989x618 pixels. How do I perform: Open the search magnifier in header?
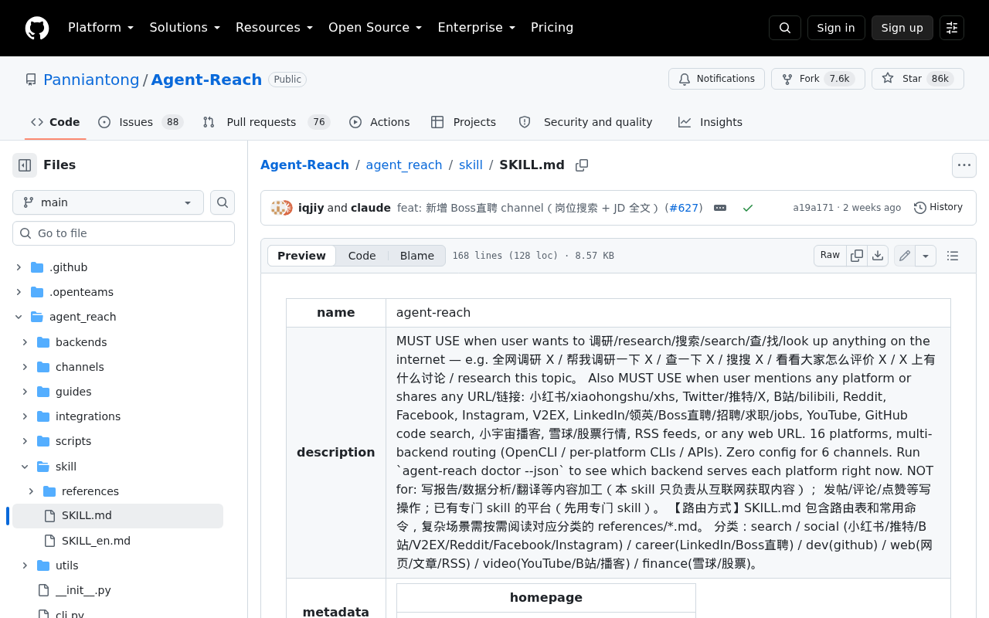coord(785,28)
